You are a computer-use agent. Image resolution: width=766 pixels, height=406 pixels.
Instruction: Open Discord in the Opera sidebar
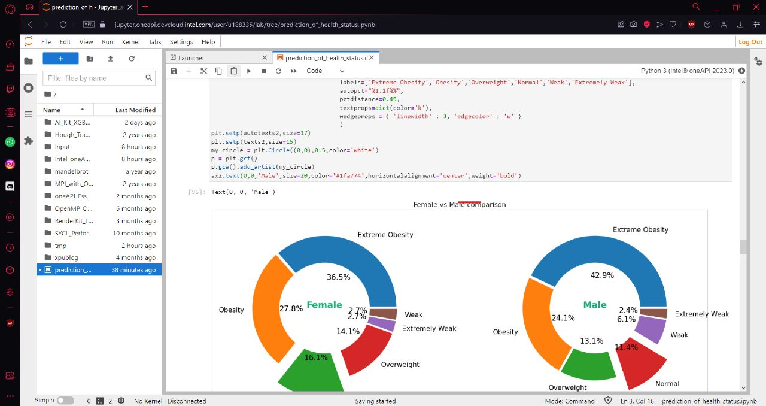10,186
